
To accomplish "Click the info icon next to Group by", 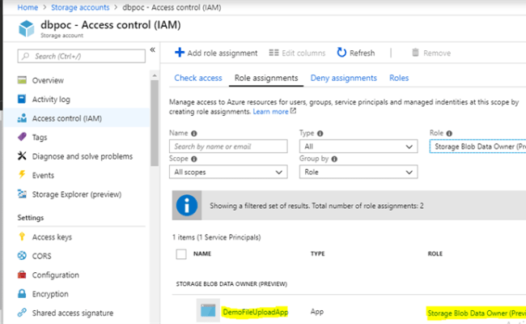I will click(334, 159).
